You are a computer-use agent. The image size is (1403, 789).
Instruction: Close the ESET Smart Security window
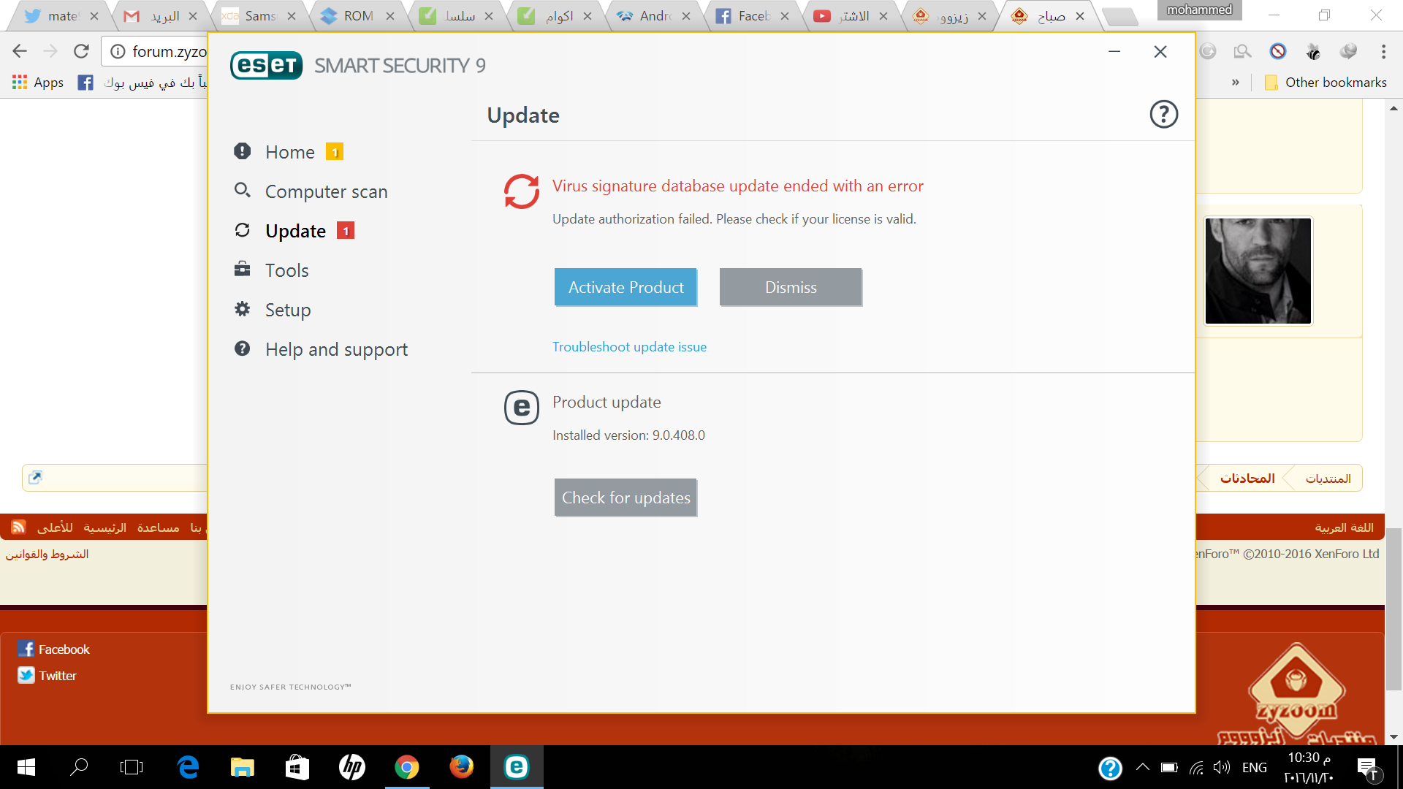click(1160, 51)
